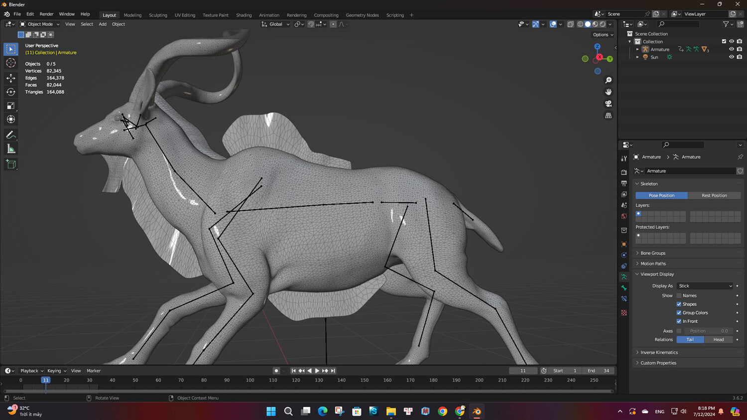Viewport: 747px width, 420px height.
Task: Click the timeline playhead at frame 11
Action: 45,380
